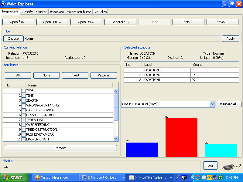Enable the TYREBURST attribute checkbox
The image size is (243, 182).
(x=24, y=120)
